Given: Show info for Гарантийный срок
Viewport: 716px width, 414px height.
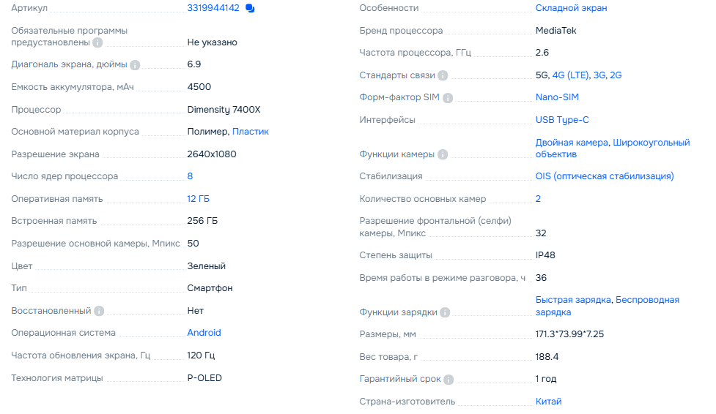Looking at the screenshot, I should point(449,380).
